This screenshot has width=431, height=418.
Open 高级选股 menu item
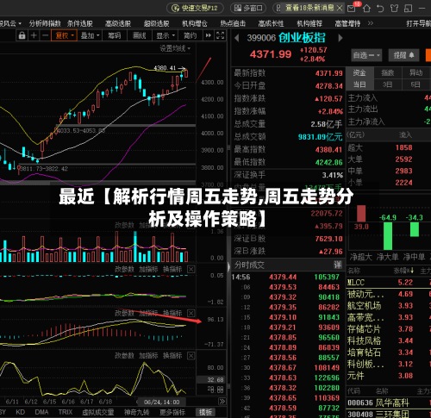point(118,23)
